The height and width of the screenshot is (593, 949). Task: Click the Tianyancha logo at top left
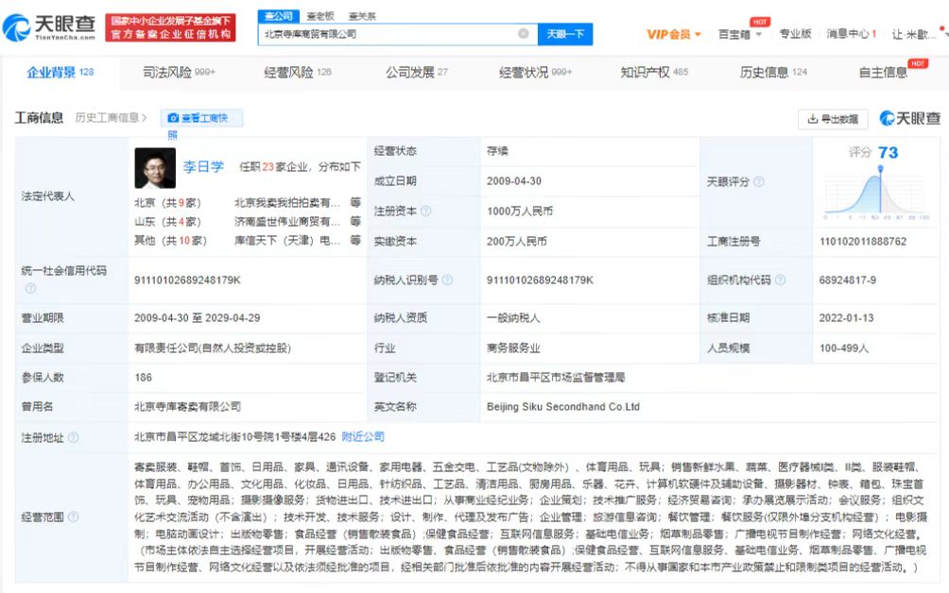[49, 27]
